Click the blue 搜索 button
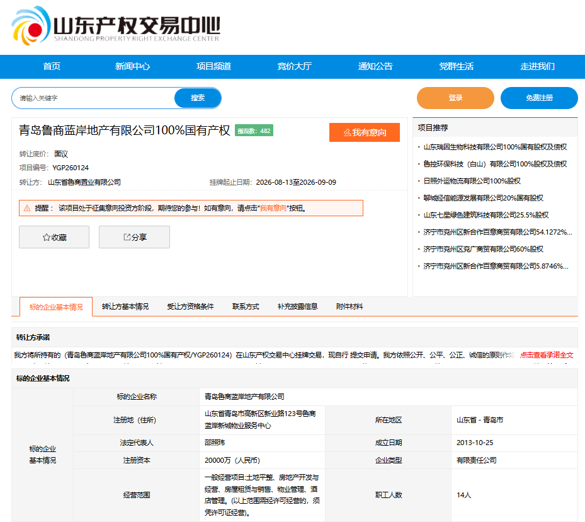Viewport: 585px width, 522px height. click(198, 98)
